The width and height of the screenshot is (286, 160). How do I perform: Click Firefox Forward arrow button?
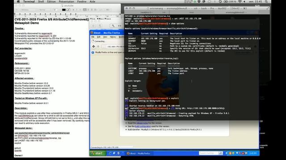(x=98, y=47)
